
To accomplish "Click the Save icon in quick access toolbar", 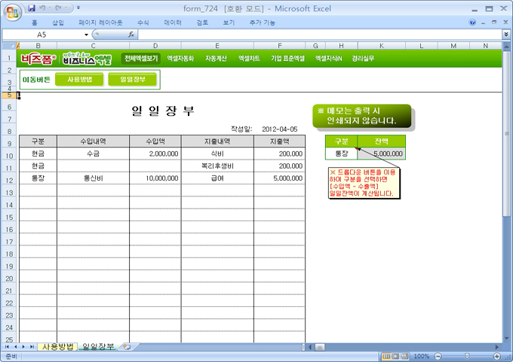I will (x=32, y=8).
